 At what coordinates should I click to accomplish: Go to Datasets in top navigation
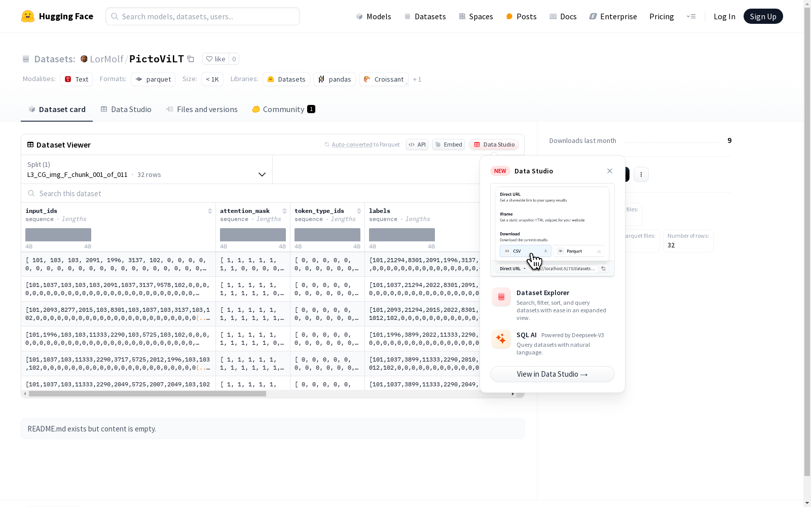[425, 16]
